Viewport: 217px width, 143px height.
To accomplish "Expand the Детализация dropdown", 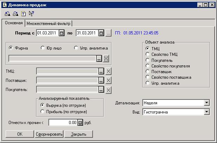I will (206, 103).
